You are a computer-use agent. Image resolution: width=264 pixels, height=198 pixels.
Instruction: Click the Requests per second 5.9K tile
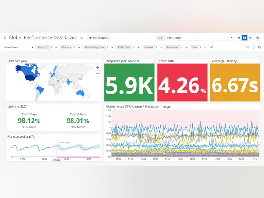click(x=129, y=83)
